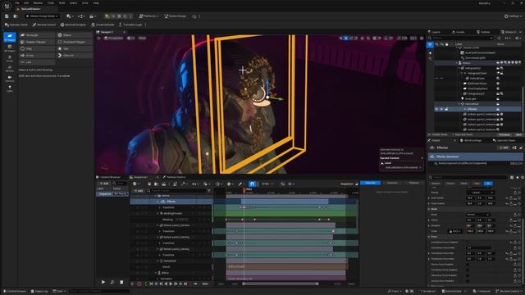Select the Regular Polygon shape tool
This screenshot has height=295, width=525.
click(x=37, y=42)
